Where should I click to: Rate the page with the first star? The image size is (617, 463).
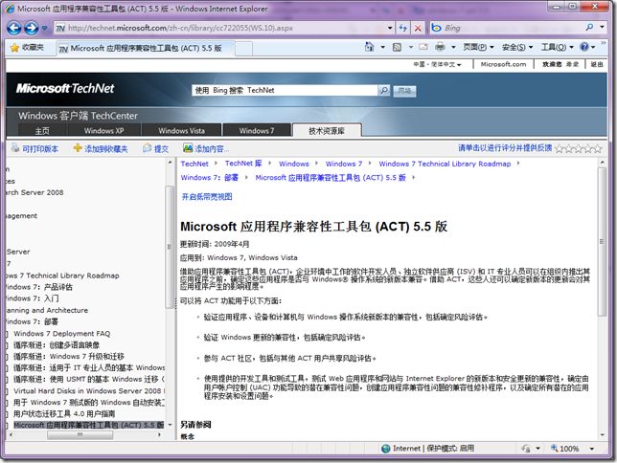tap(560, 148)
